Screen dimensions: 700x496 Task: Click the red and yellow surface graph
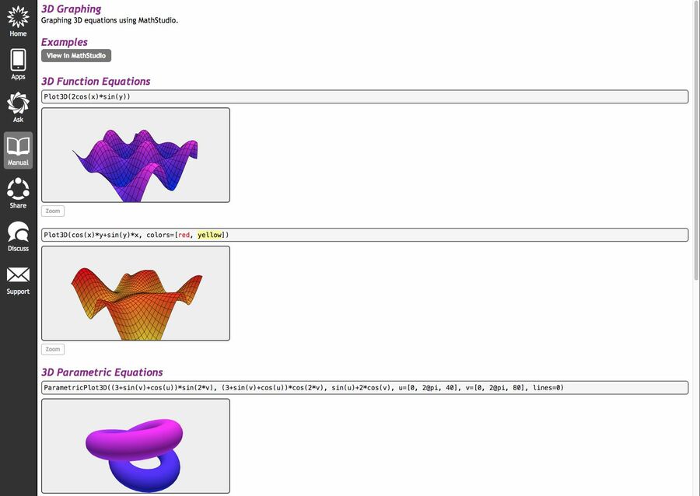(135, 293)
